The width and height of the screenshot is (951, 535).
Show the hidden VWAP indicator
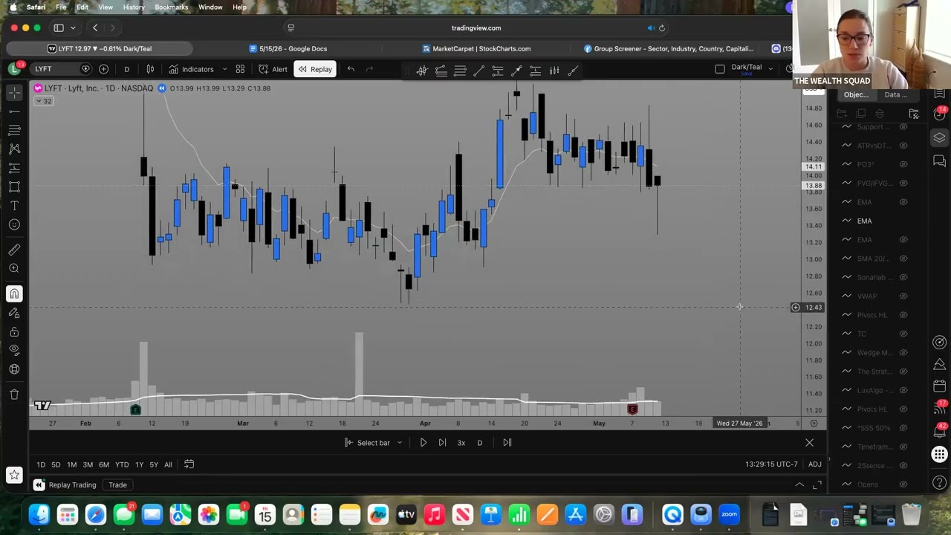tap(903, 296)
